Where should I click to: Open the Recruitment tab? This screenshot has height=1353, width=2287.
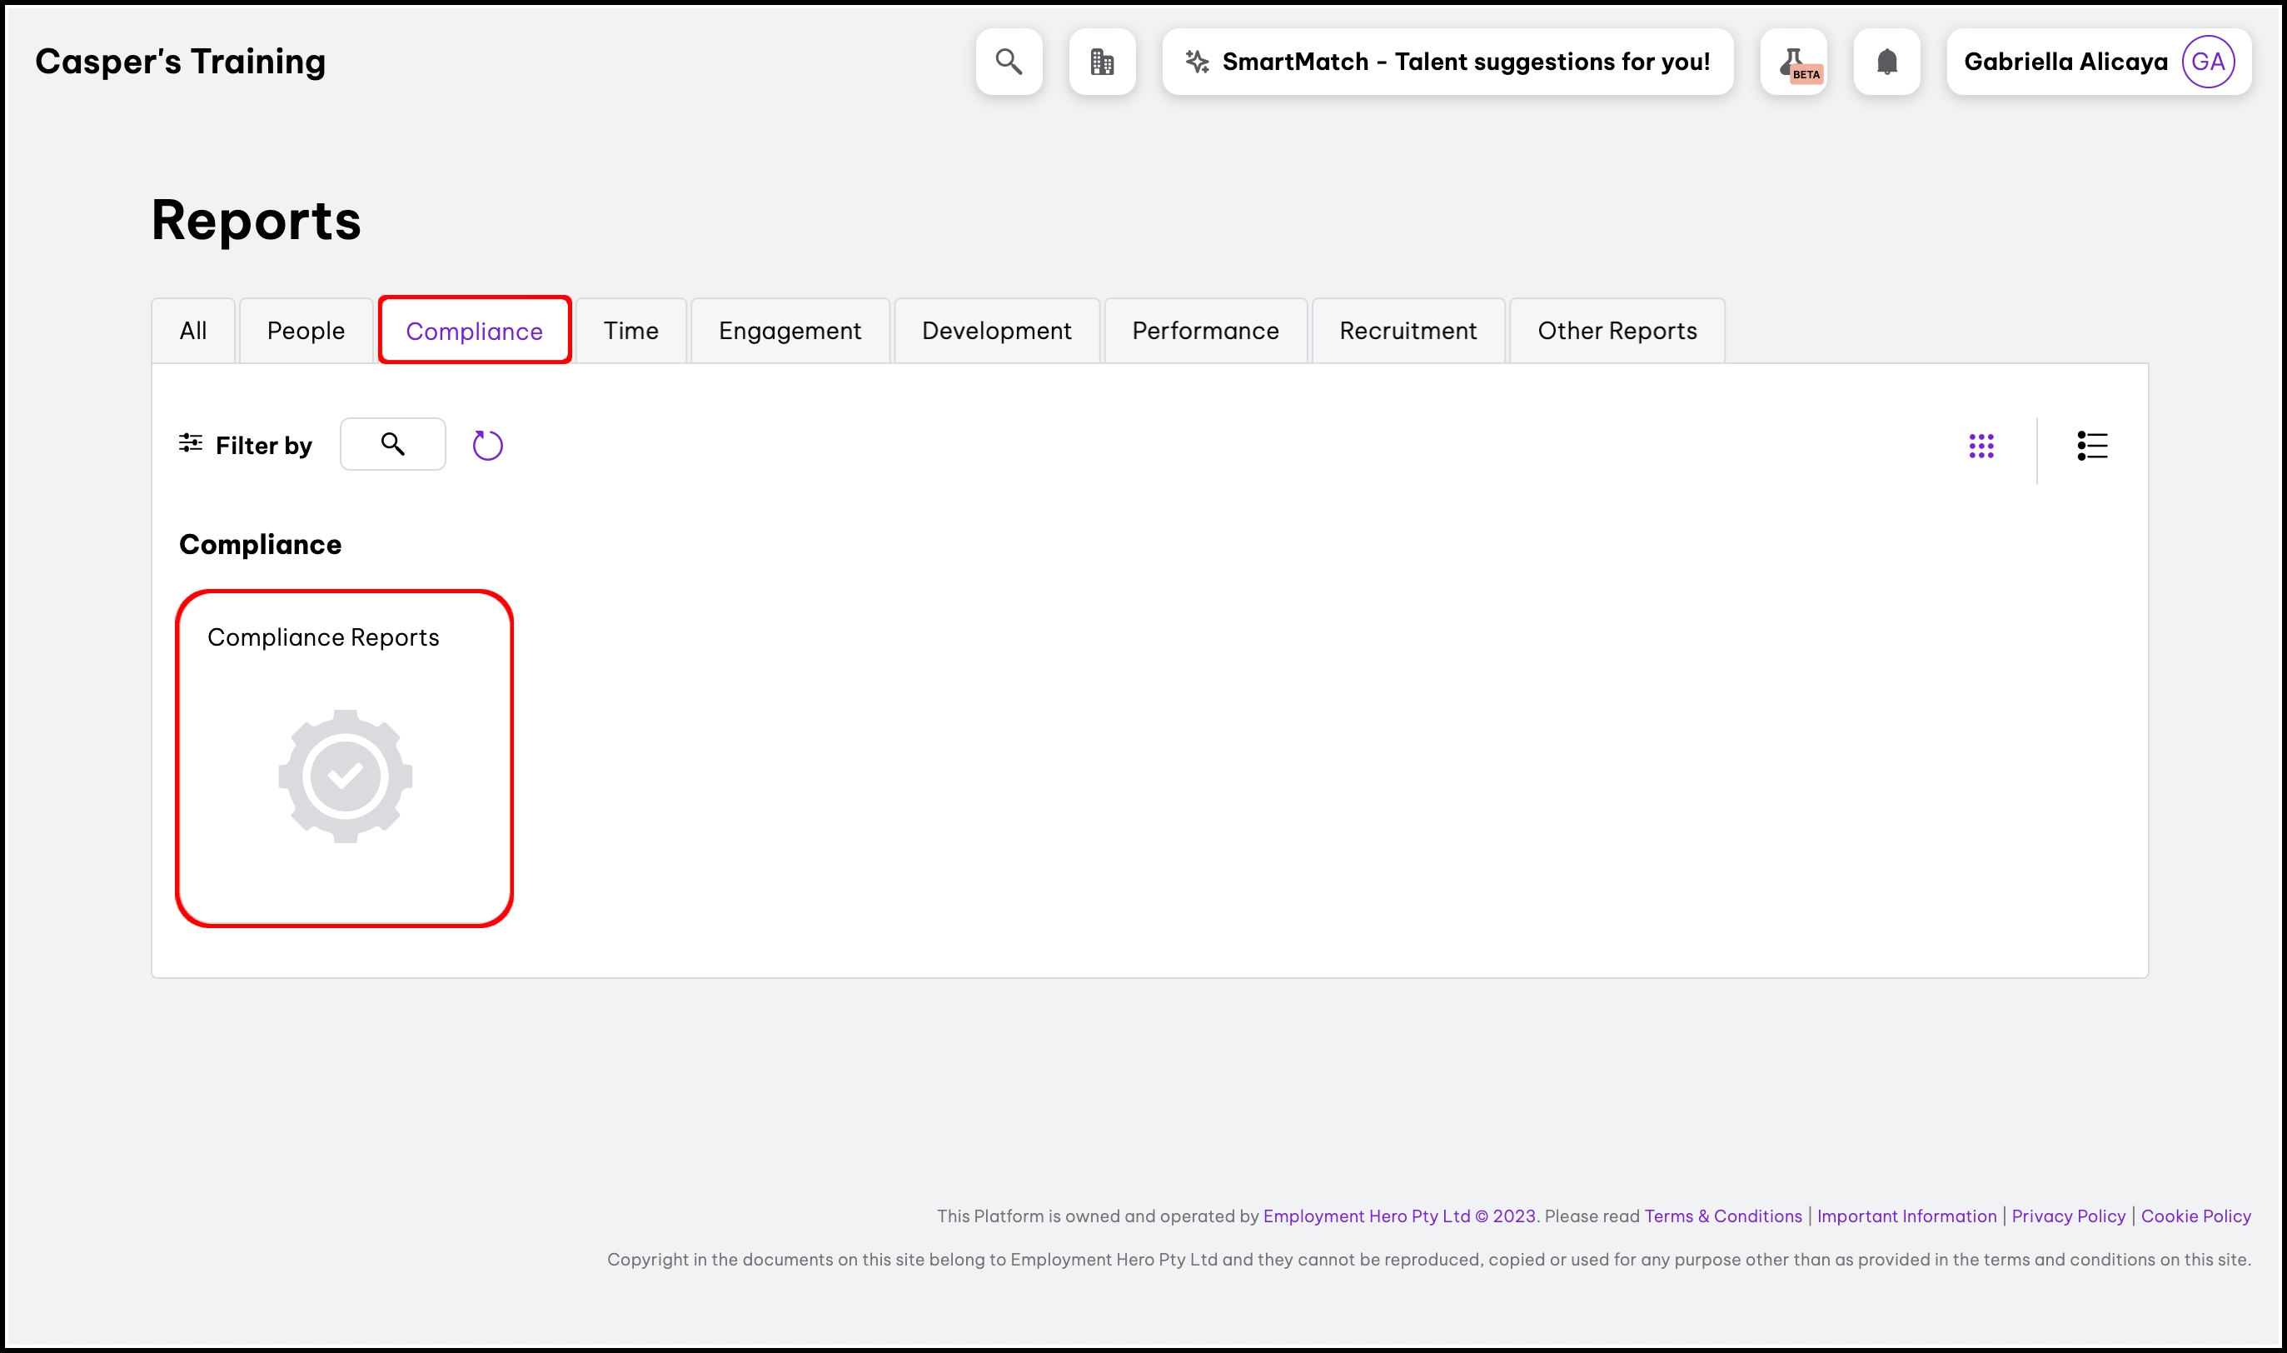point(1408,330)
